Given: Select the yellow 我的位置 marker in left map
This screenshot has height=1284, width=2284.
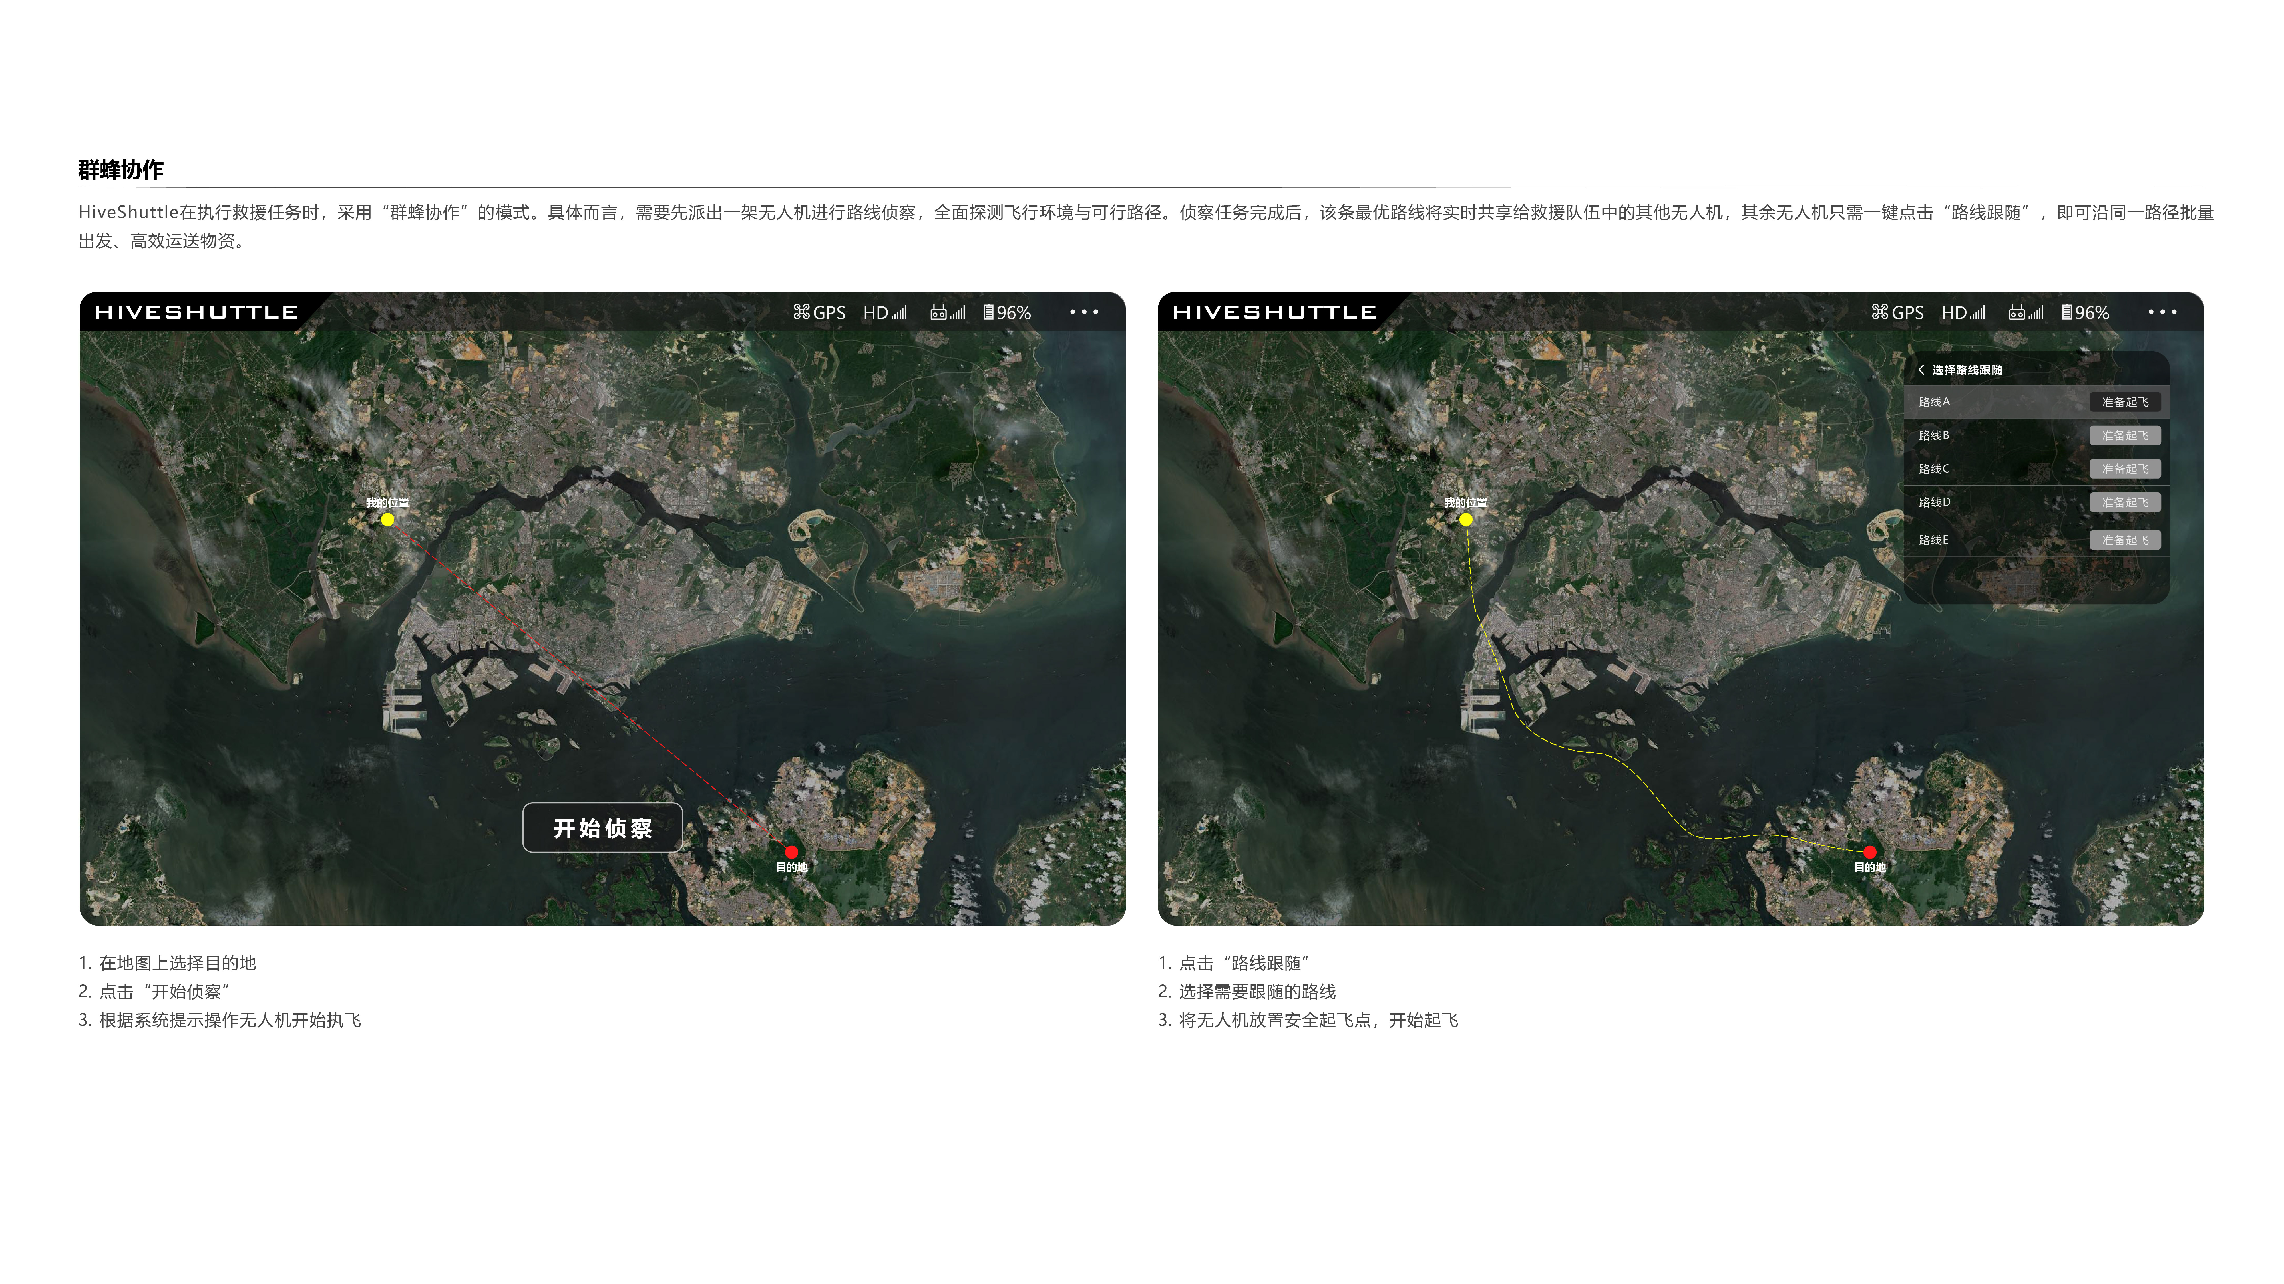Looking at the screenshot, I should (387, 520).
